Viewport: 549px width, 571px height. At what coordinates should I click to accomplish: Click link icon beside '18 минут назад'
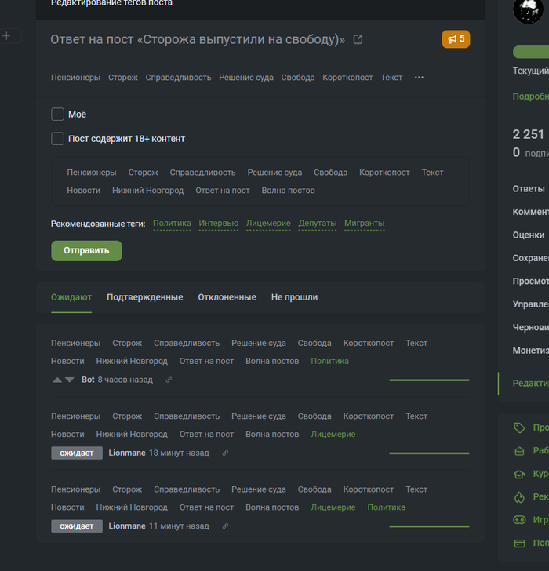[225, 453]
